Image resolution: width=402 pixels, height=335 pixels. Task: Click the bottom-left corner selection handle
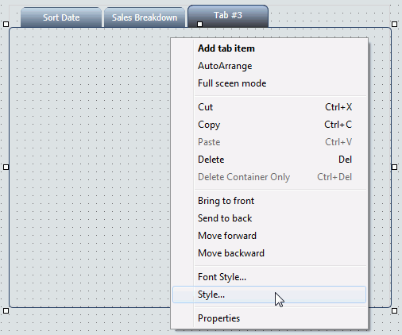(x=6, y=310)
